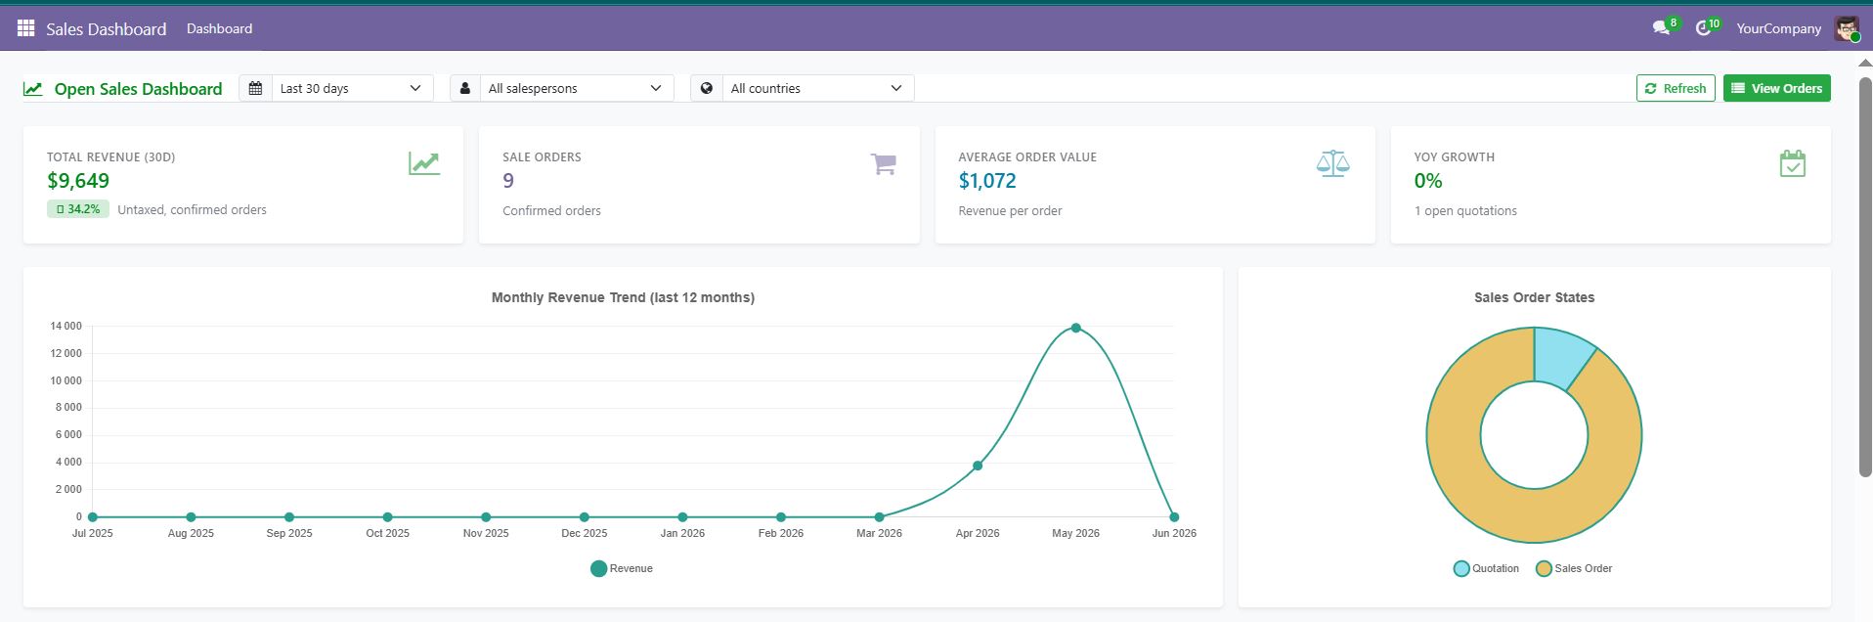Click the 1 open quotations text
Viewport: 1873px width, 622px height.
[1465, 210]
